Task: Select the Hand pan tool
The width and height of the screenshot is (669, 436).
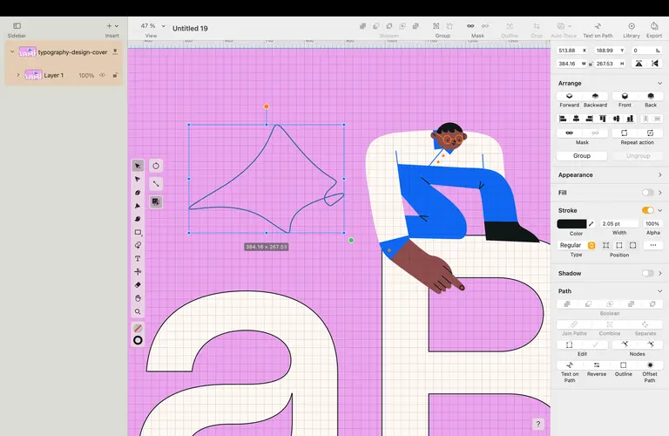Action: pyautogui.click(x=138, y=298)
